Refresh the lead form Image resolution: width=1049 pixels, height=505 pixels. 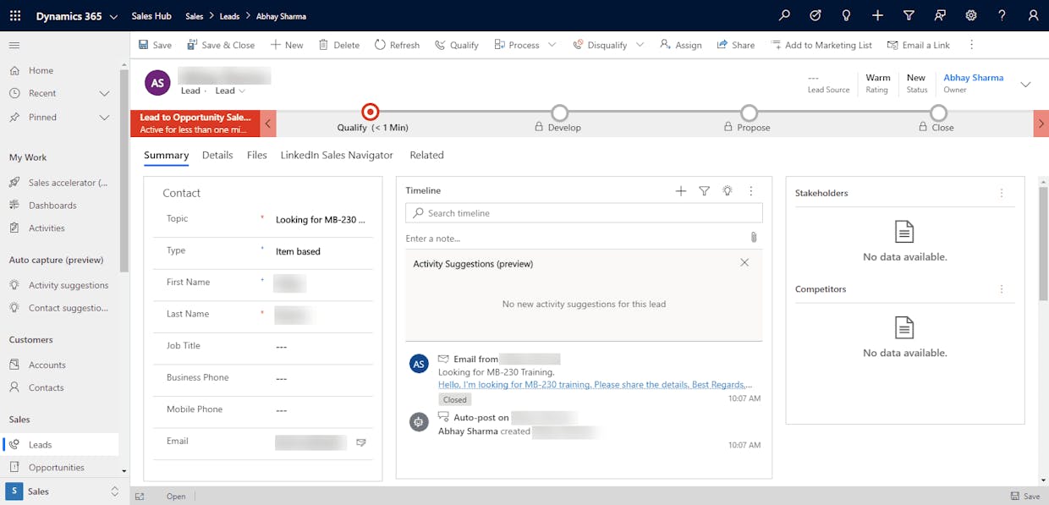pos(397,45)
